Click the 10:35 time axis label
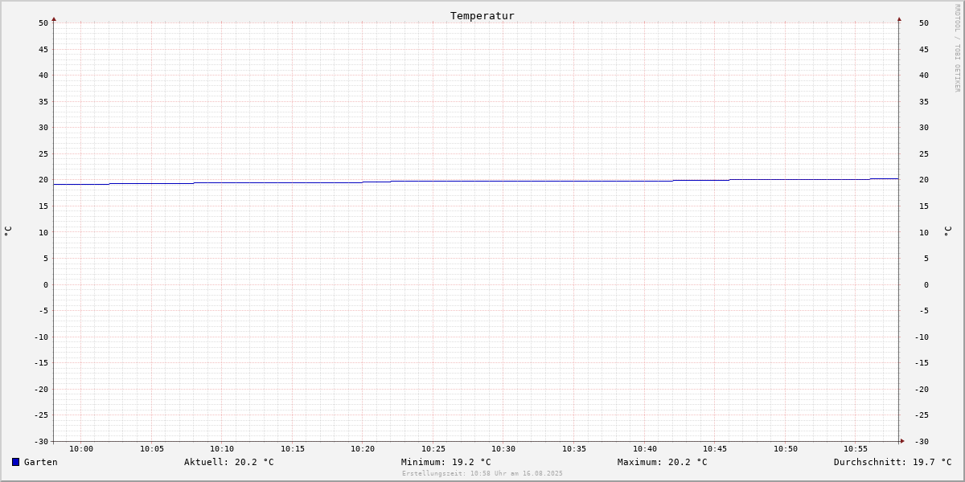Screen dimensions: 965x482 574,448
